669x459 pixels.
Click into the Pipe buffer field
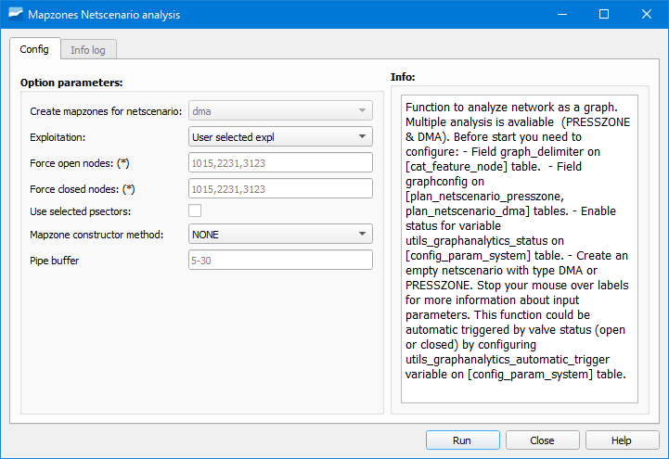[x=280, y=261]
